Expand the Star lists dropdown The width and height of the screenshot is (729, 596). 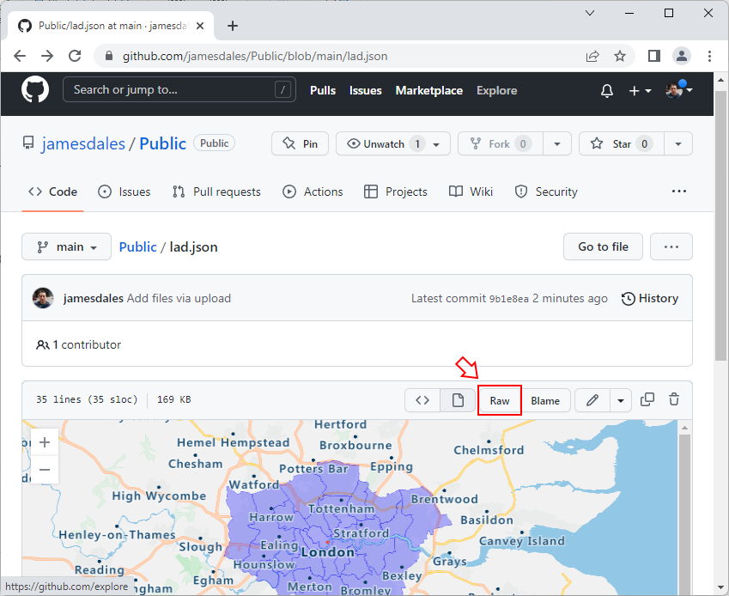click(x=678, y=144)
